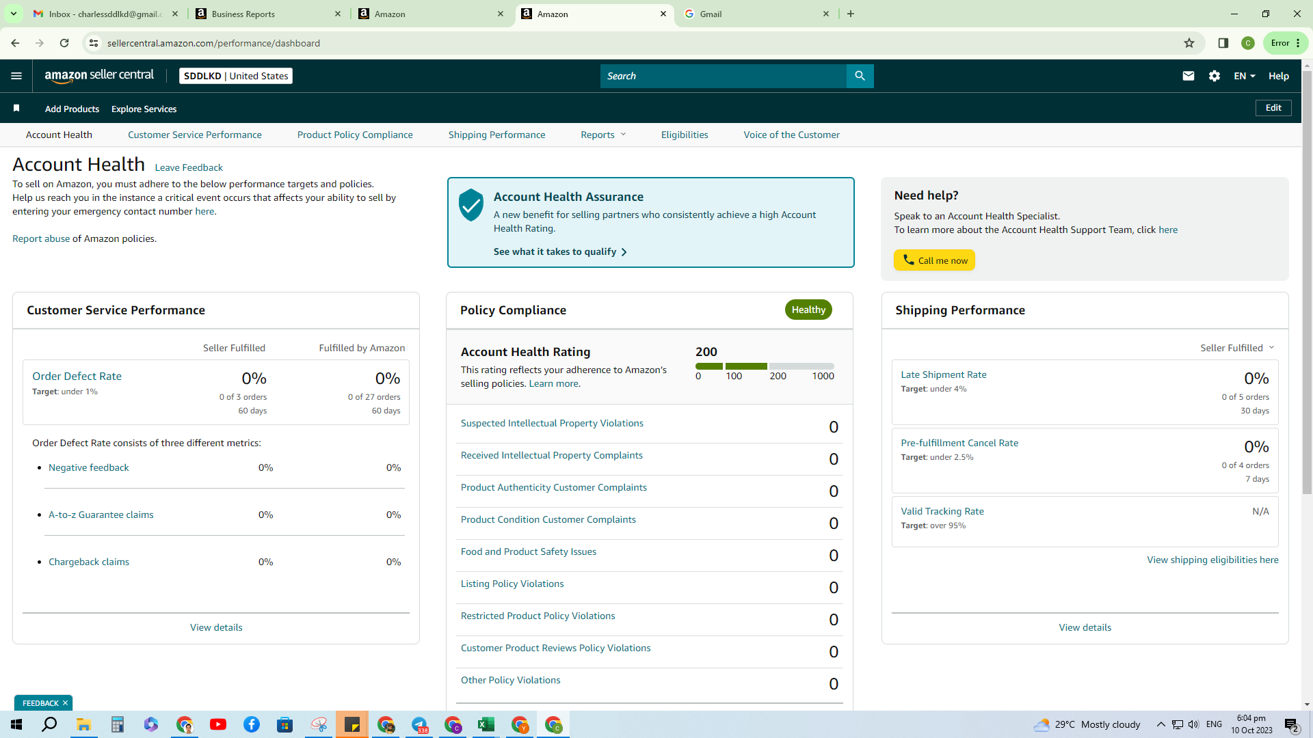Click the bookmark flag icon
Viewport: 1313px width, 738px height.
coord(16,108)
